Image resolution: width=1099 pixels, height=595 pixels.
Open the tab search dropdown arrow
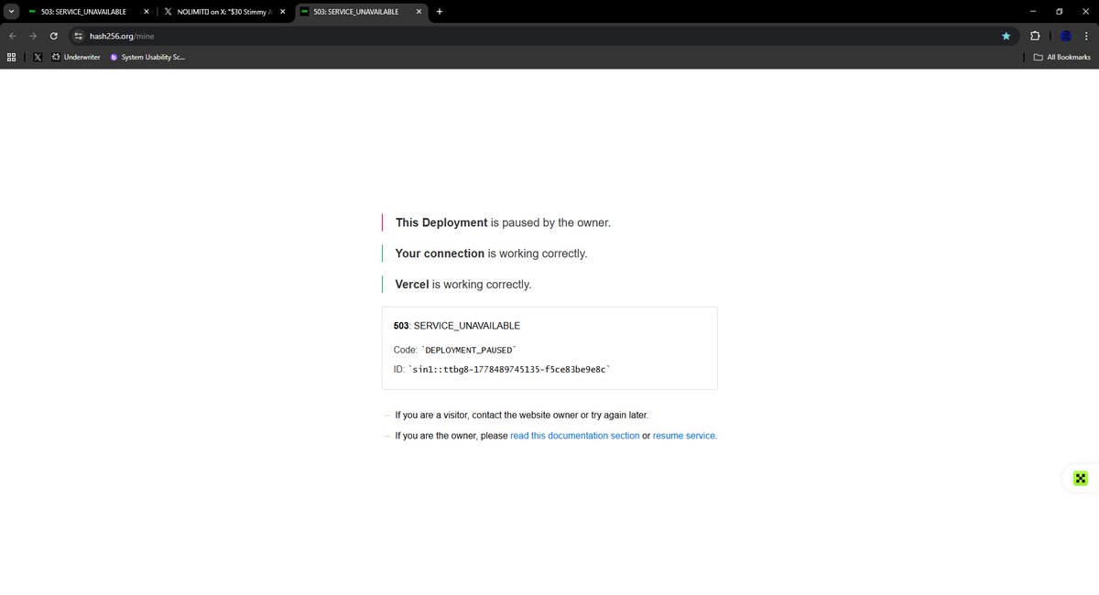point(12,12)
